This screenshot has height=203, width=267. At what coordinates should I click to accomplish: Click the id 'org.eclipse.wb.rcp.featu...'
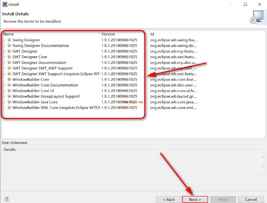coord(173,51)
